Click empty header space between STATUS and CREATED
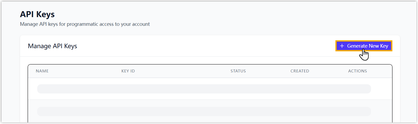This screenshot has width=418, height=124. 268,71
